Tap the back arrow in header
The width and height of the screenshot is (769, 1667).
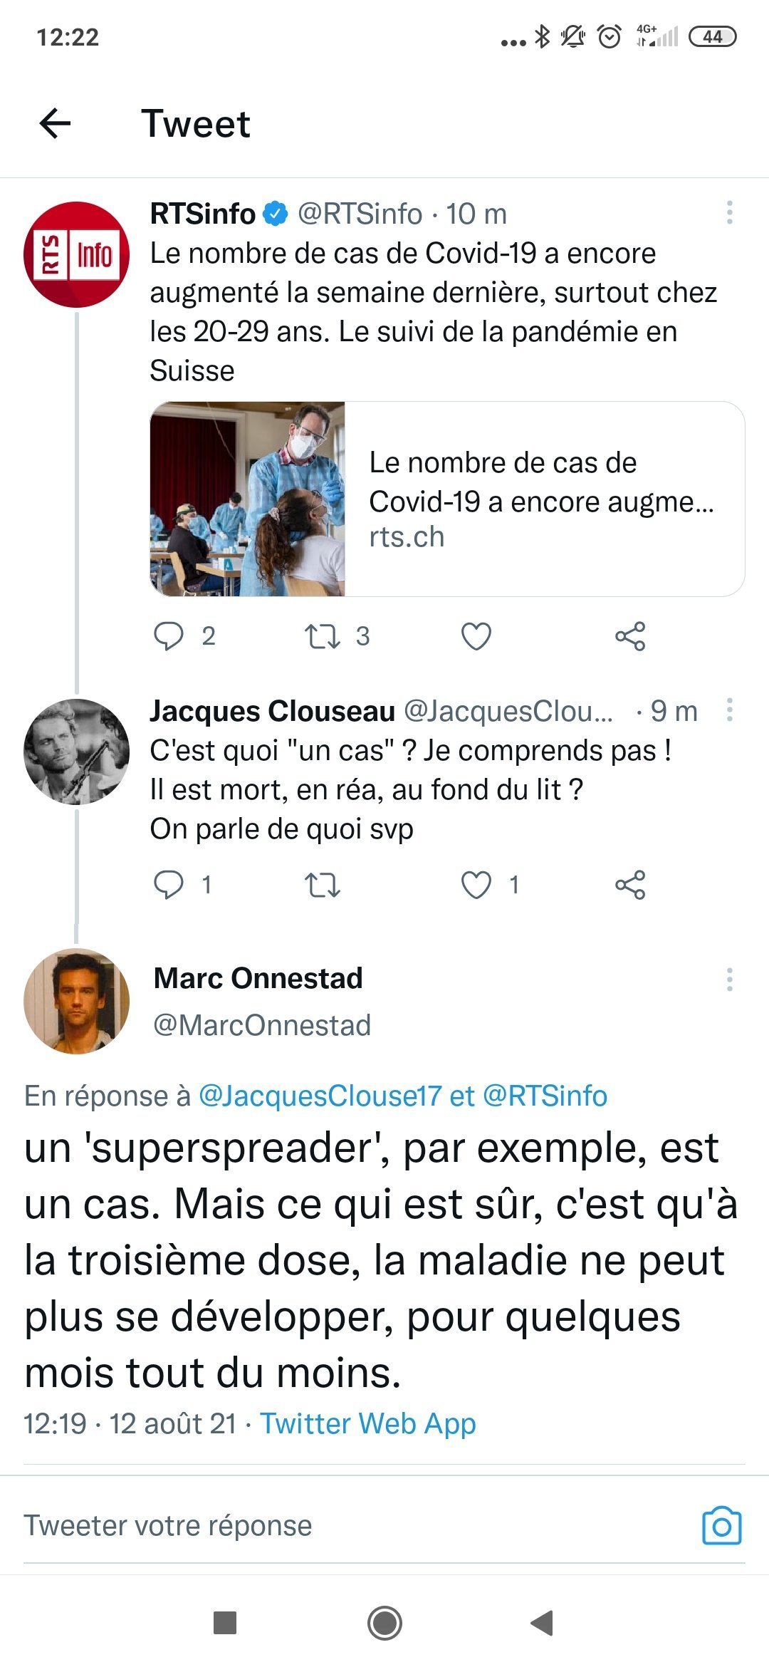[x=55, y=123]
